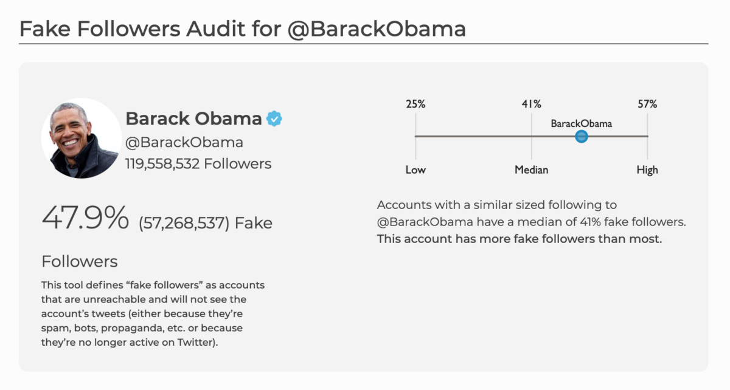This screenshot has height=390, width=730.
Task: Click the bold "more fake followers than most" sentence
Action: coord(519,239)
